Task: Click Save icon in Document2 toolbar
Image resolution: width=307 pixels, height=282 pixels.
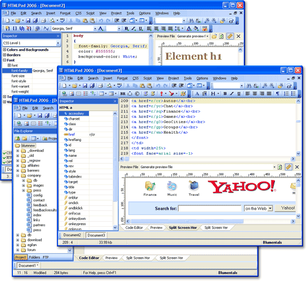Action: pyautogui.click(x=28, y=20)
